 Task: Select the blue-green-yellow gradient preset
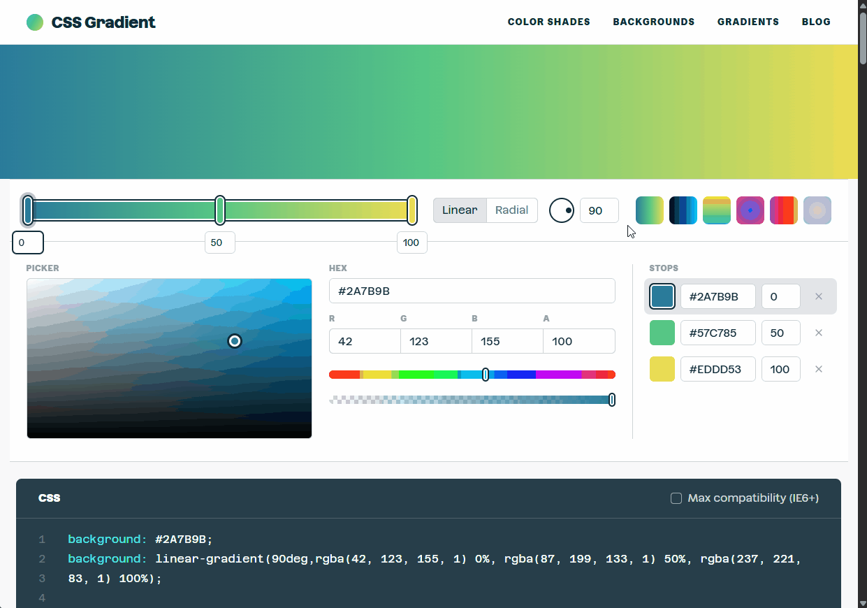point(649,210)
